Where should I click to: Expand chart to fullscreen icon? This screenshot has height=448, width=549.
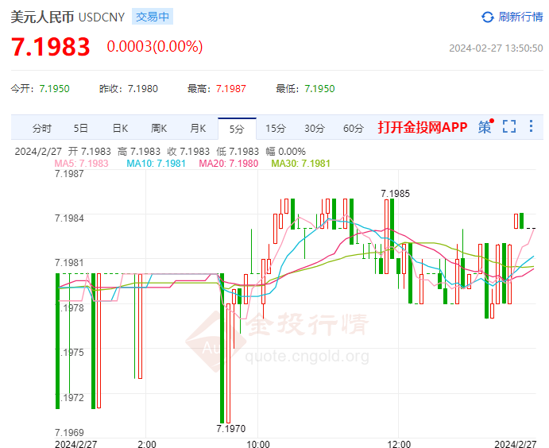point(509,126)
